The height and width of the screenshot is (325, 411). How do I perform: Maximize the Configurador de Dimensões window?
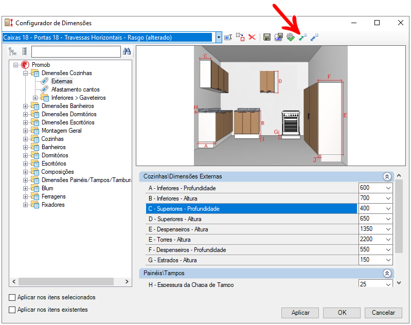click(377, 23)
